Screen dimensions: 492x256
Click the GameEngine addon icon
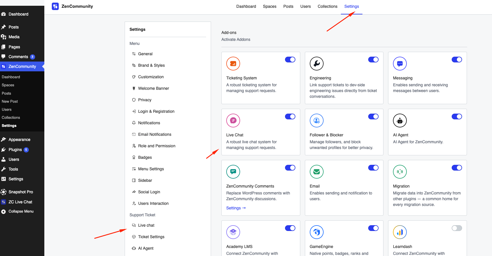tap(317, 232)
